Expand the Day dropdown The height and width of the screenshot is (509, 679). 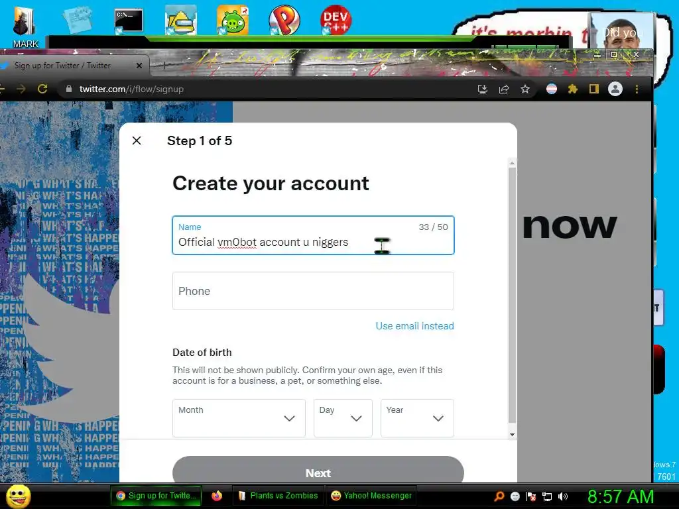pyautogui.click(x=343, y=418)
